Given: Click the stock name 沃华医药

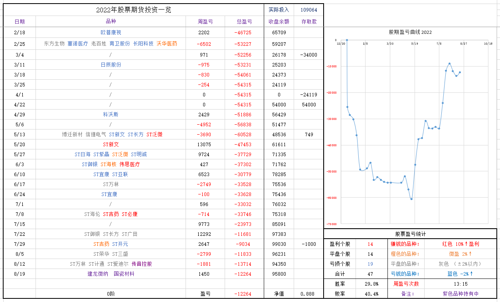Looking at the screenshot, I should [x=167, y=43].
